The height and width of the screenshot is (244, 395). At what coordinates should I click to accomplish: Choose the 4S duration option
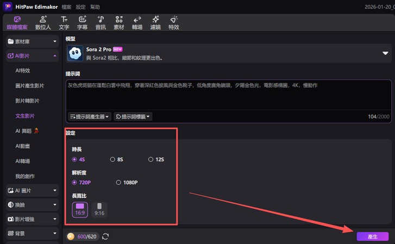[x=78, y=159]
